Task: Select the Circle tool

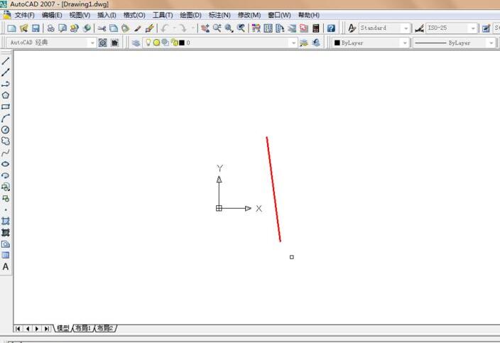Action: (x=6, y=130)
